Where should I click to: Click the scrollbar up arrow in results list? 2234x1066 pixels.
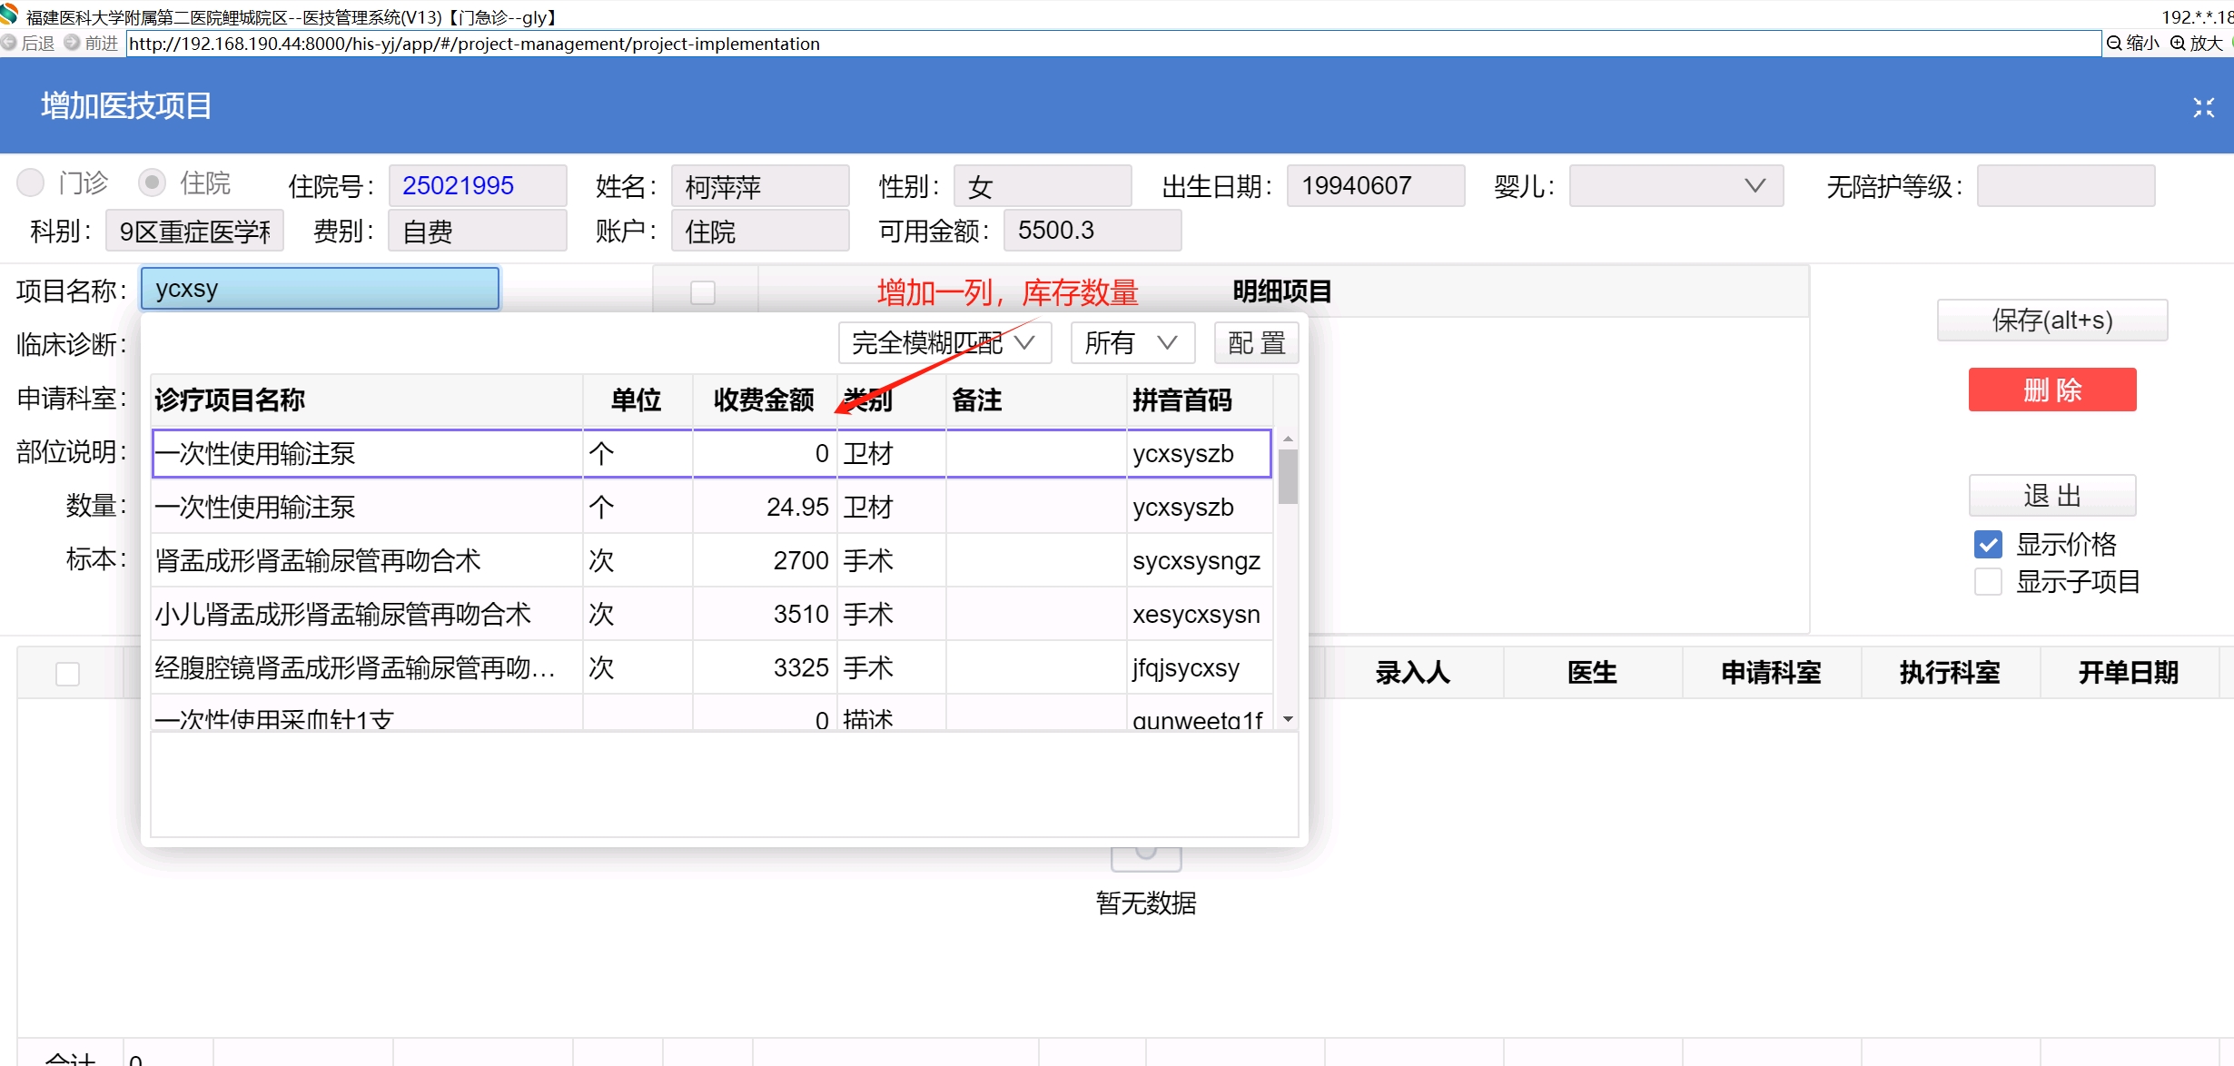click(1288, 439)
